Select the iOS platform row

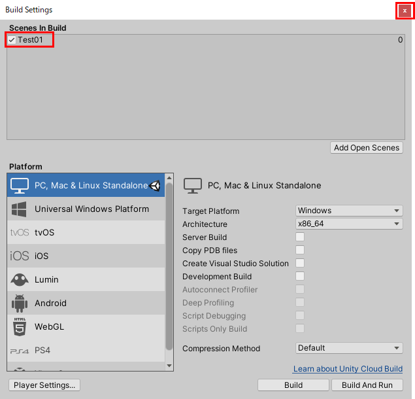click(86, 256)
